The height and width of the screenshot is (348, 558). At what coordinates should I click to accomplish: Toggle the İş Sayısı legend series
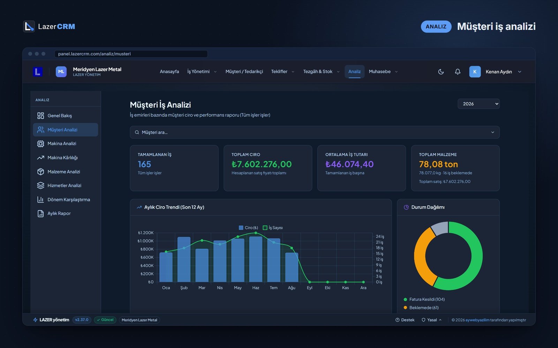[273, 228]
